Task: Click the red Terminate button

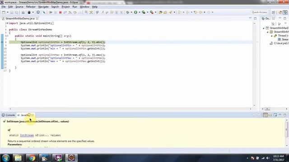Action: click(60, 12)
